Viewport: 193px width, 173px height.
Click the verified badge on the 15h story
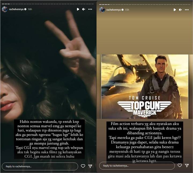point(123,10)
